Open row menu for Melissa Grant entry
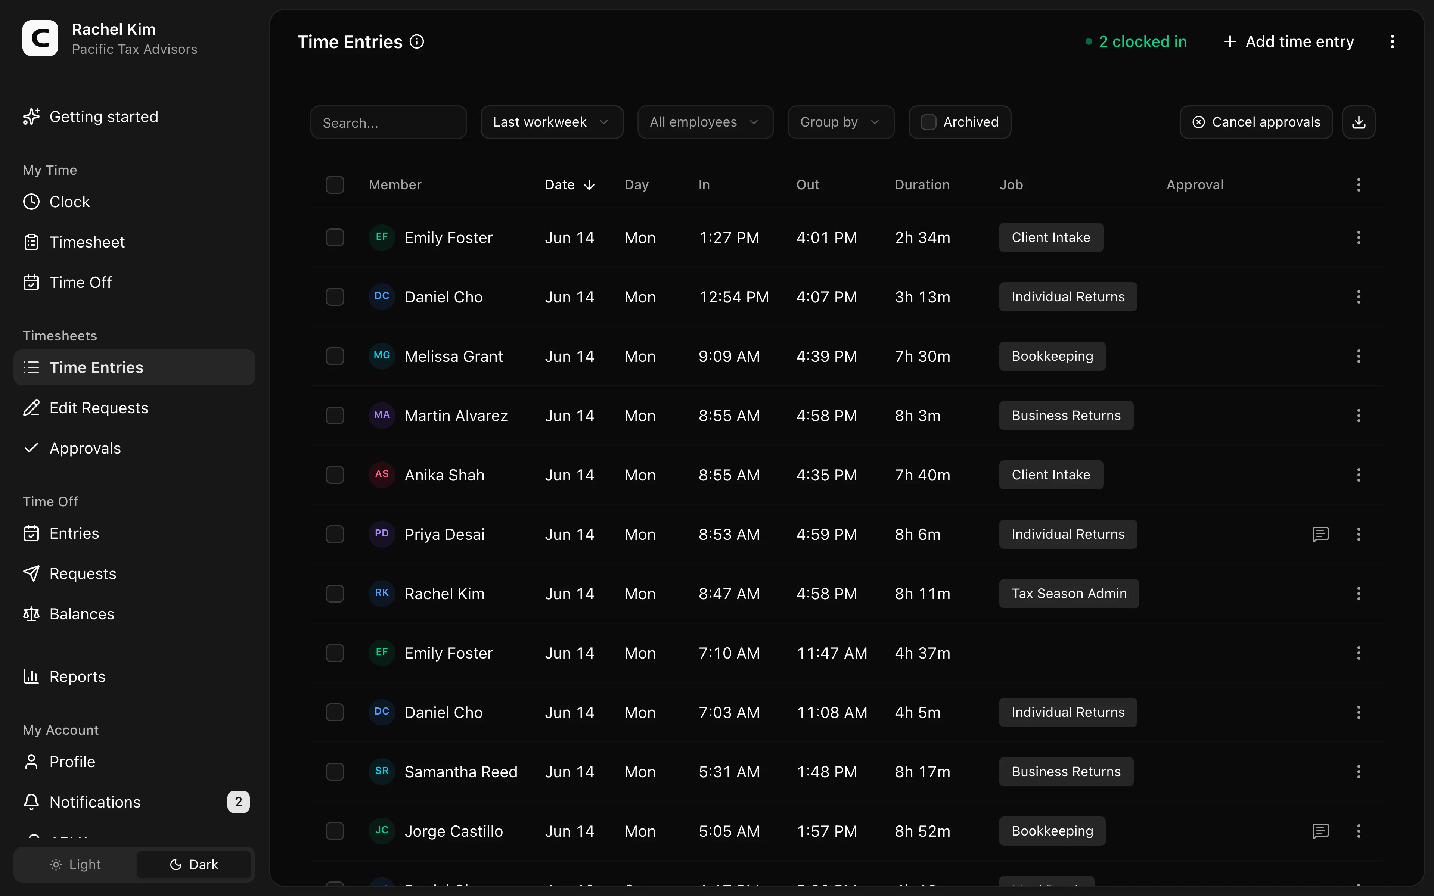The image size is (1434, 896). click(1358, 356)
